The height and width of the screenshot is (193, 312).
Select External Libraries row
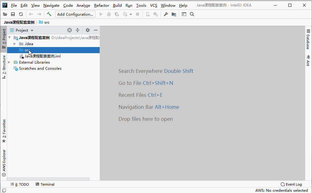click(x=53, y=62)
